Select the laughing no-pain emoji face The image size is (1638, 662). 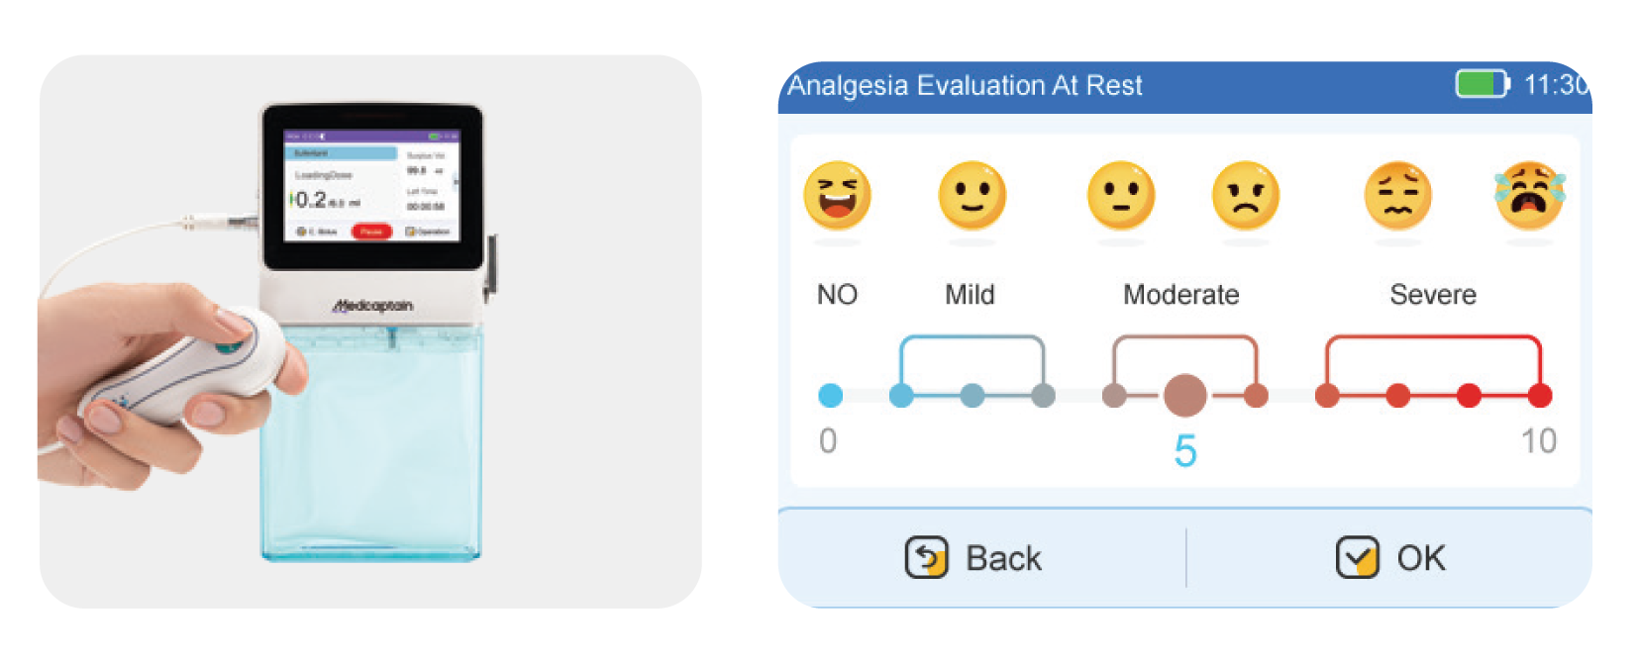(x=837, y=195)
